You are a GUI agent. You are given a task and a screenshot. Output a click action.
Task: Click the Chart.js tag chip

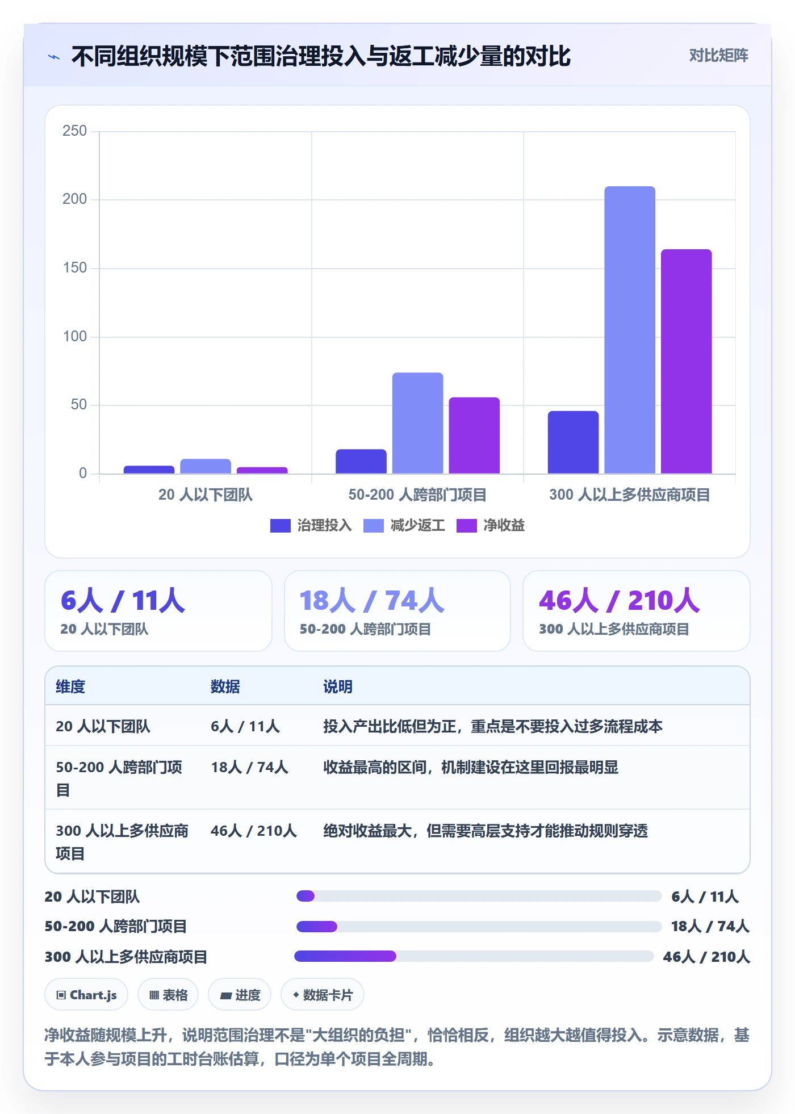(x=86, y=995)
